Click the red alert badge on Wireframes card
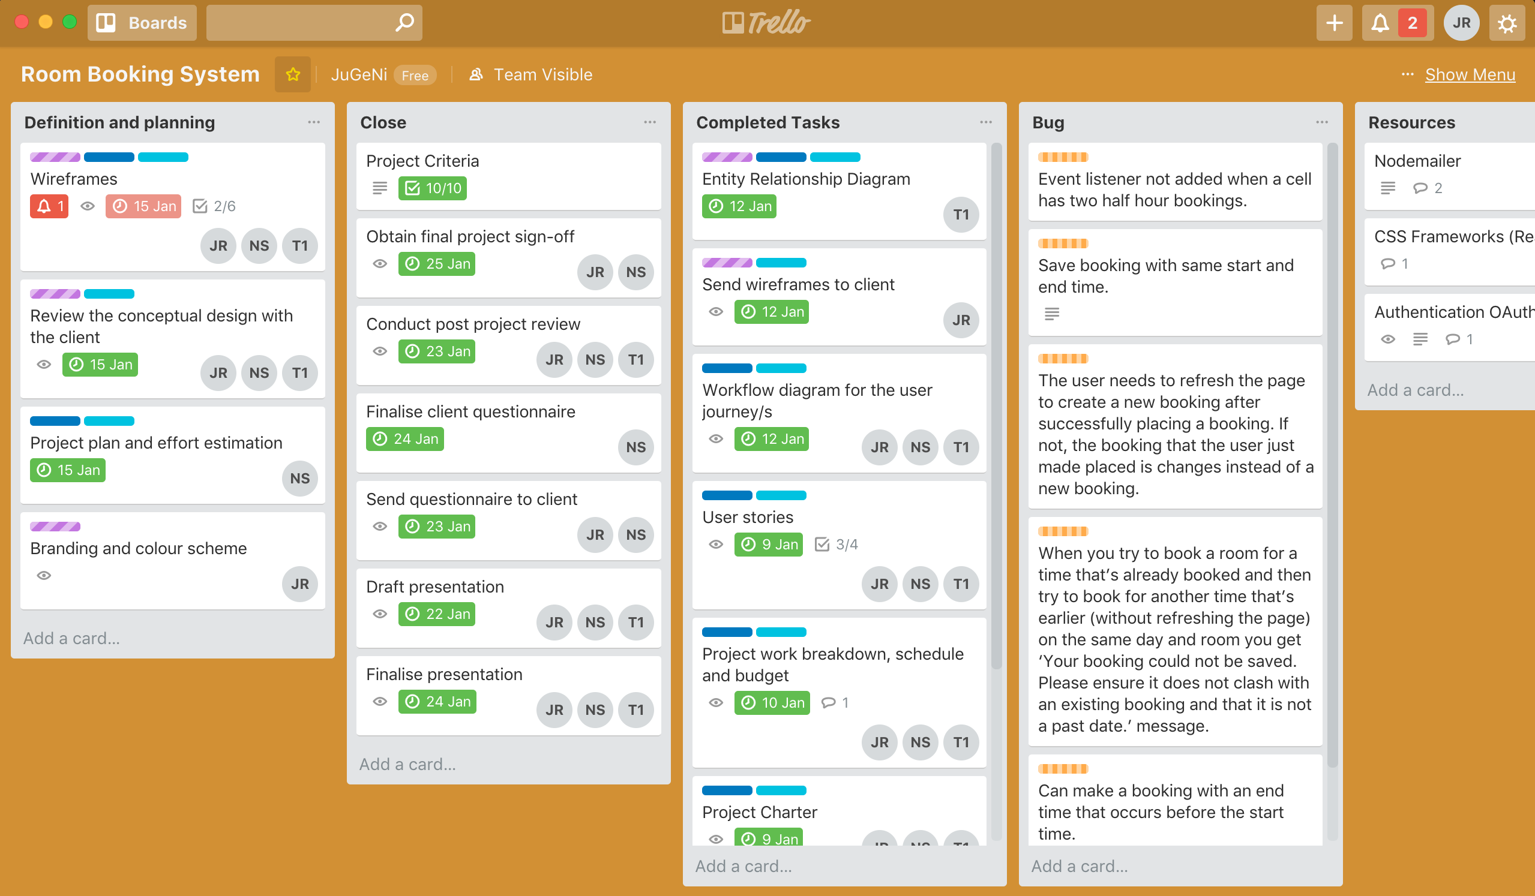1535x896 pixels. (49, 206)
